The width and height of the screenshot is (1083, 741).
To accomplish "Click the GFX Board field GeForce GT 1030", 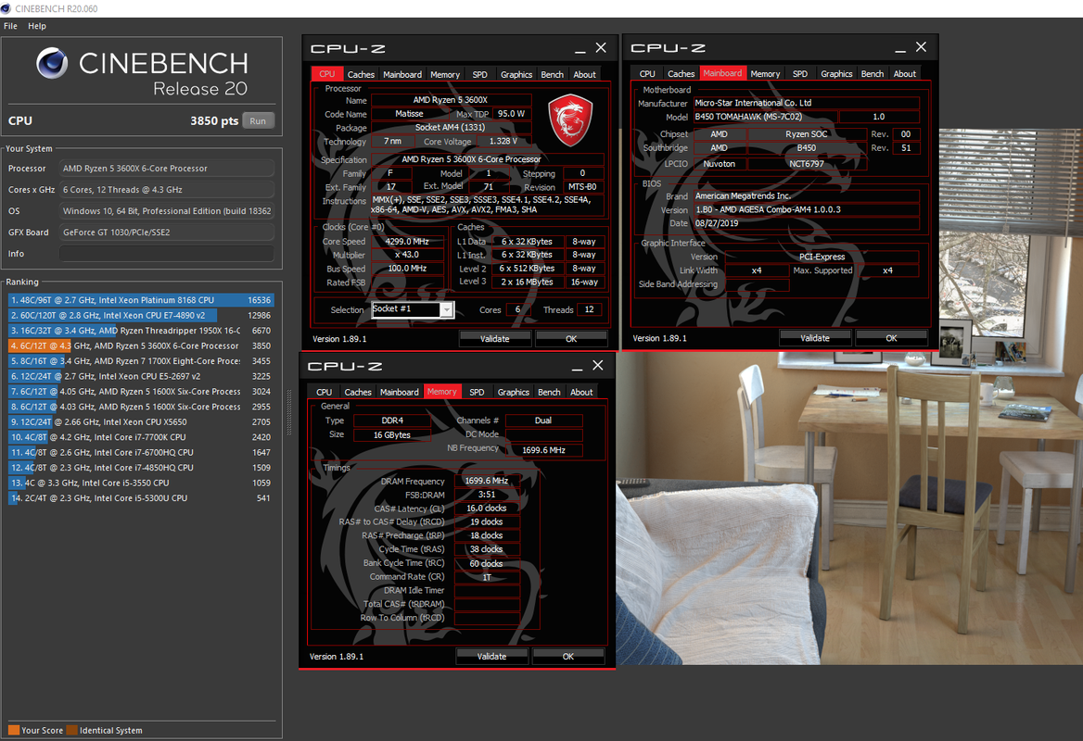I will tap(167, 232).
